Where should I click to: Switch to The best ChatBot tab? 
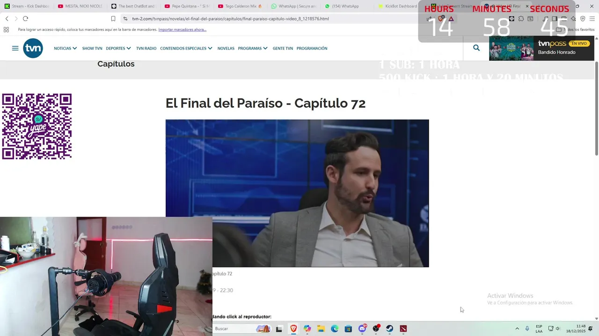[133, 6]
